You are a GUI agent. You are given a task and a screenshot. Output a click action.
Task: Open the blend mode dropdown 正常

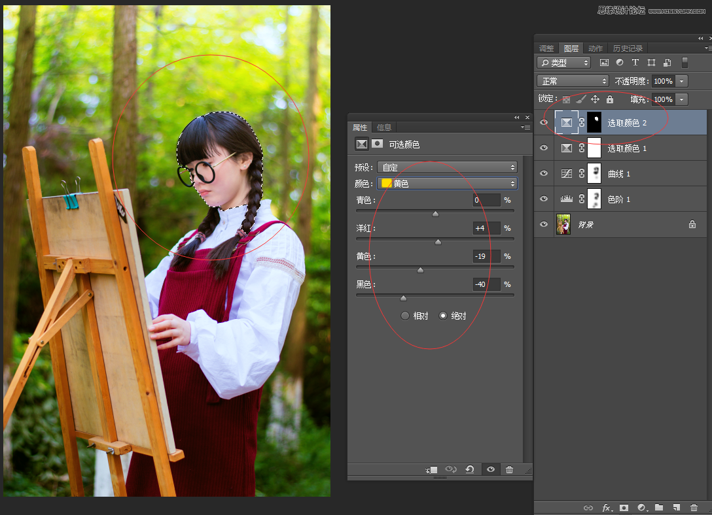(x=573, y=81)
